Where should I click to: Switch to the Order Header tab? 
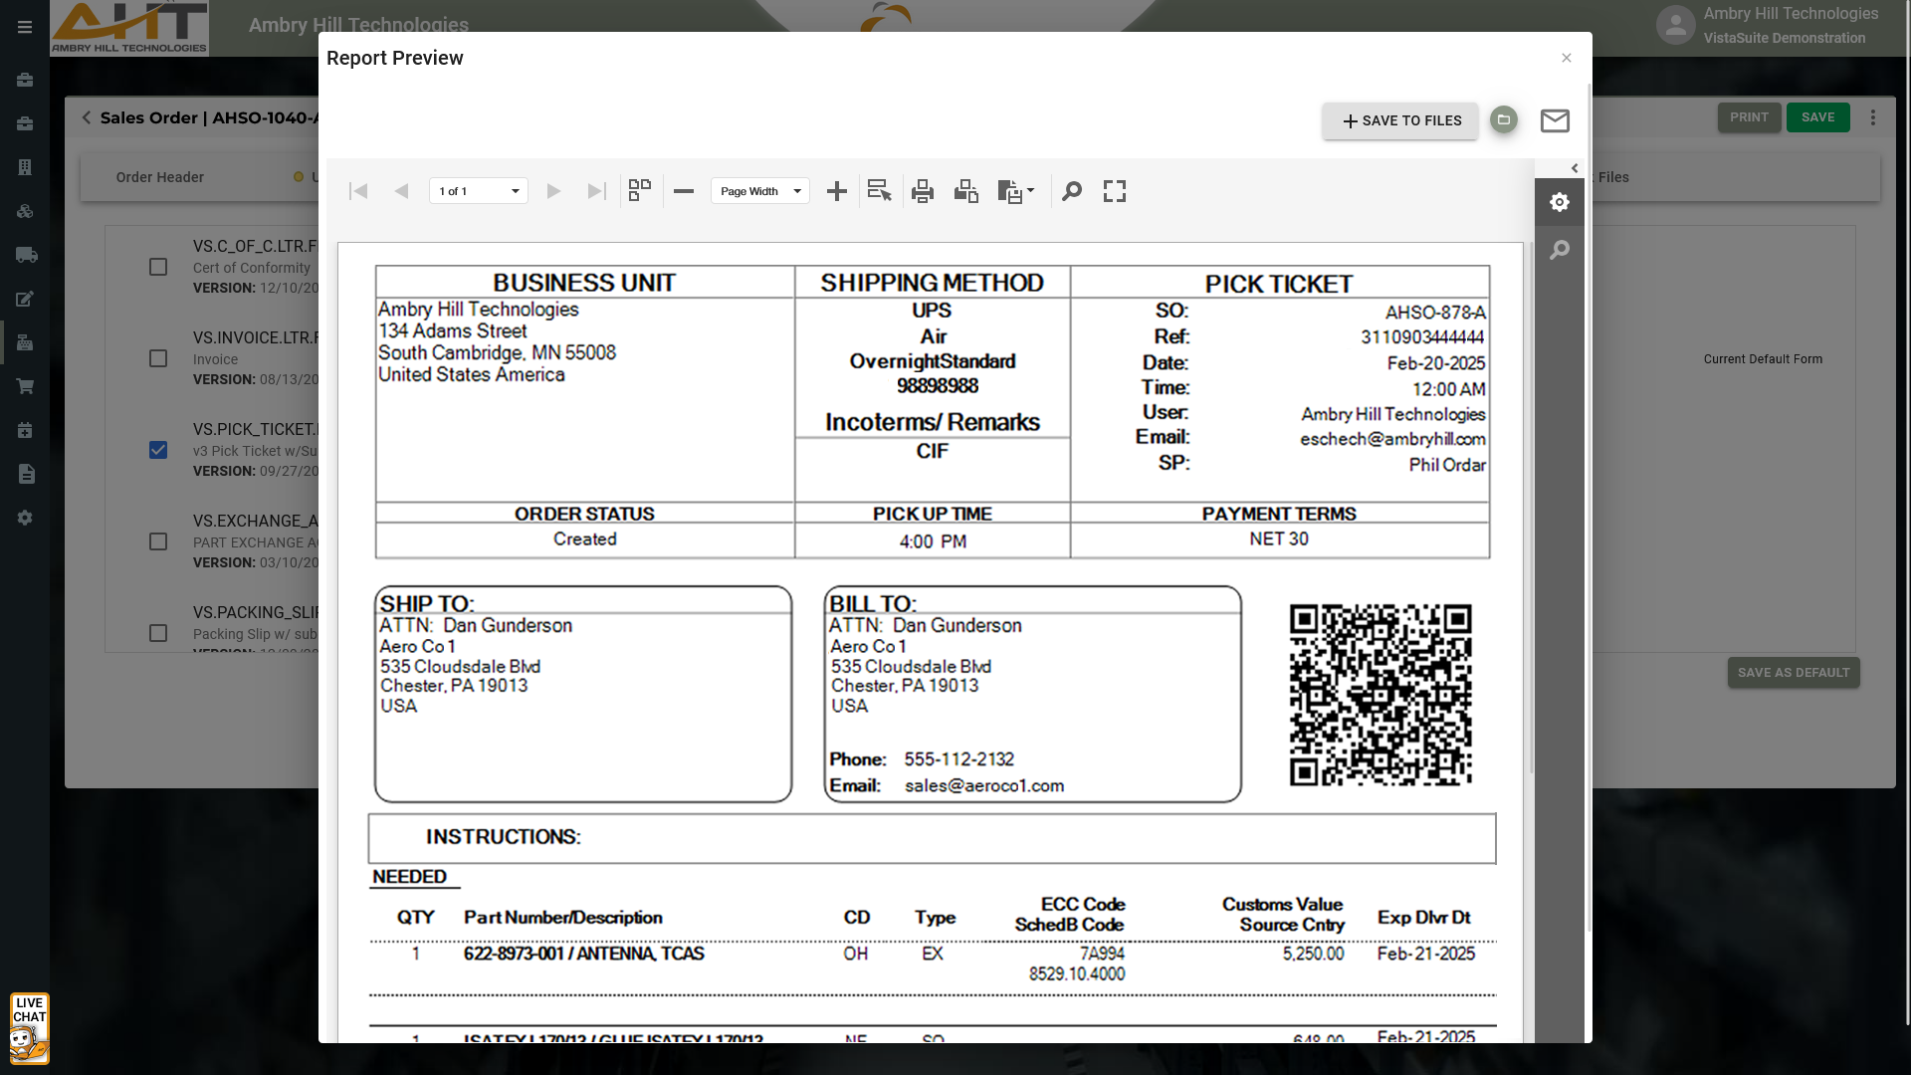click(159, 177)
